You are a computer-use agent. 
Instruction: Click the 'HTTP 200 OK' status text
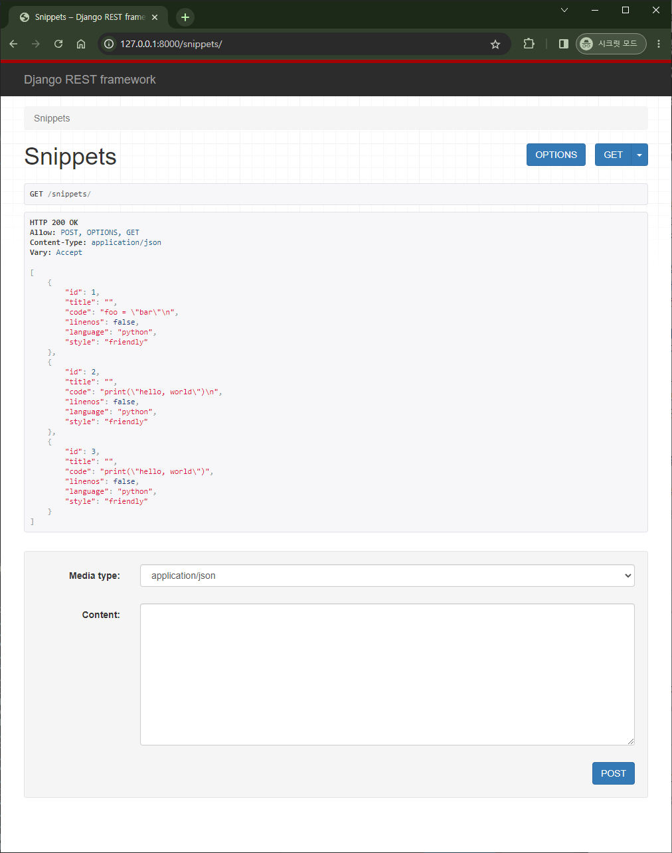pos(54,222)
